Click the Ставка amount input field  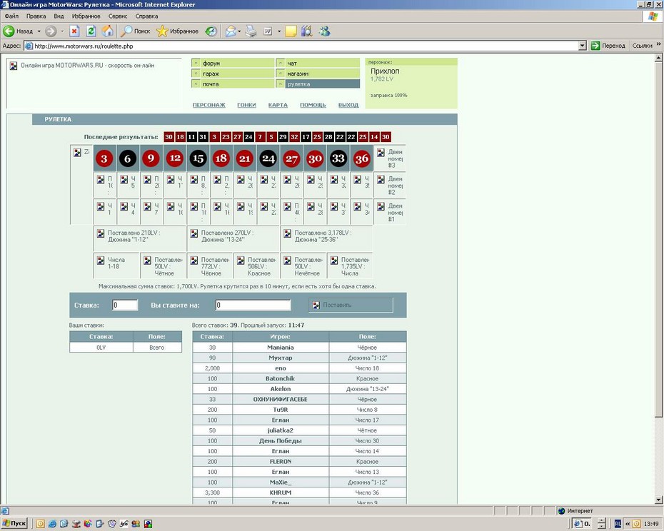click(125, 305)
